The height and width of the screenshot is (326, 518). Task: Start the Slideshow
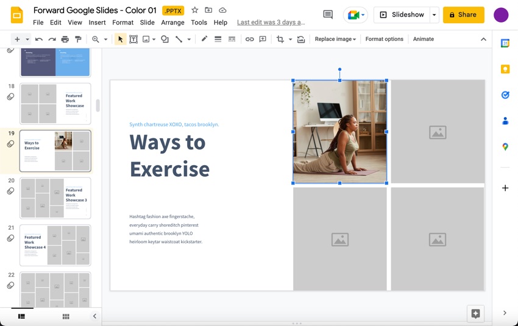pyautogui.click(x=402, y=15)
